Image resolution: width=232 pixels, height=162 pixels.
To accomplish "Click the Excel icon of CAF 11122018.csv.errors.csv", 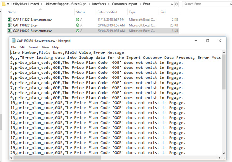I will pyautogui.click(x=10, y=20).
